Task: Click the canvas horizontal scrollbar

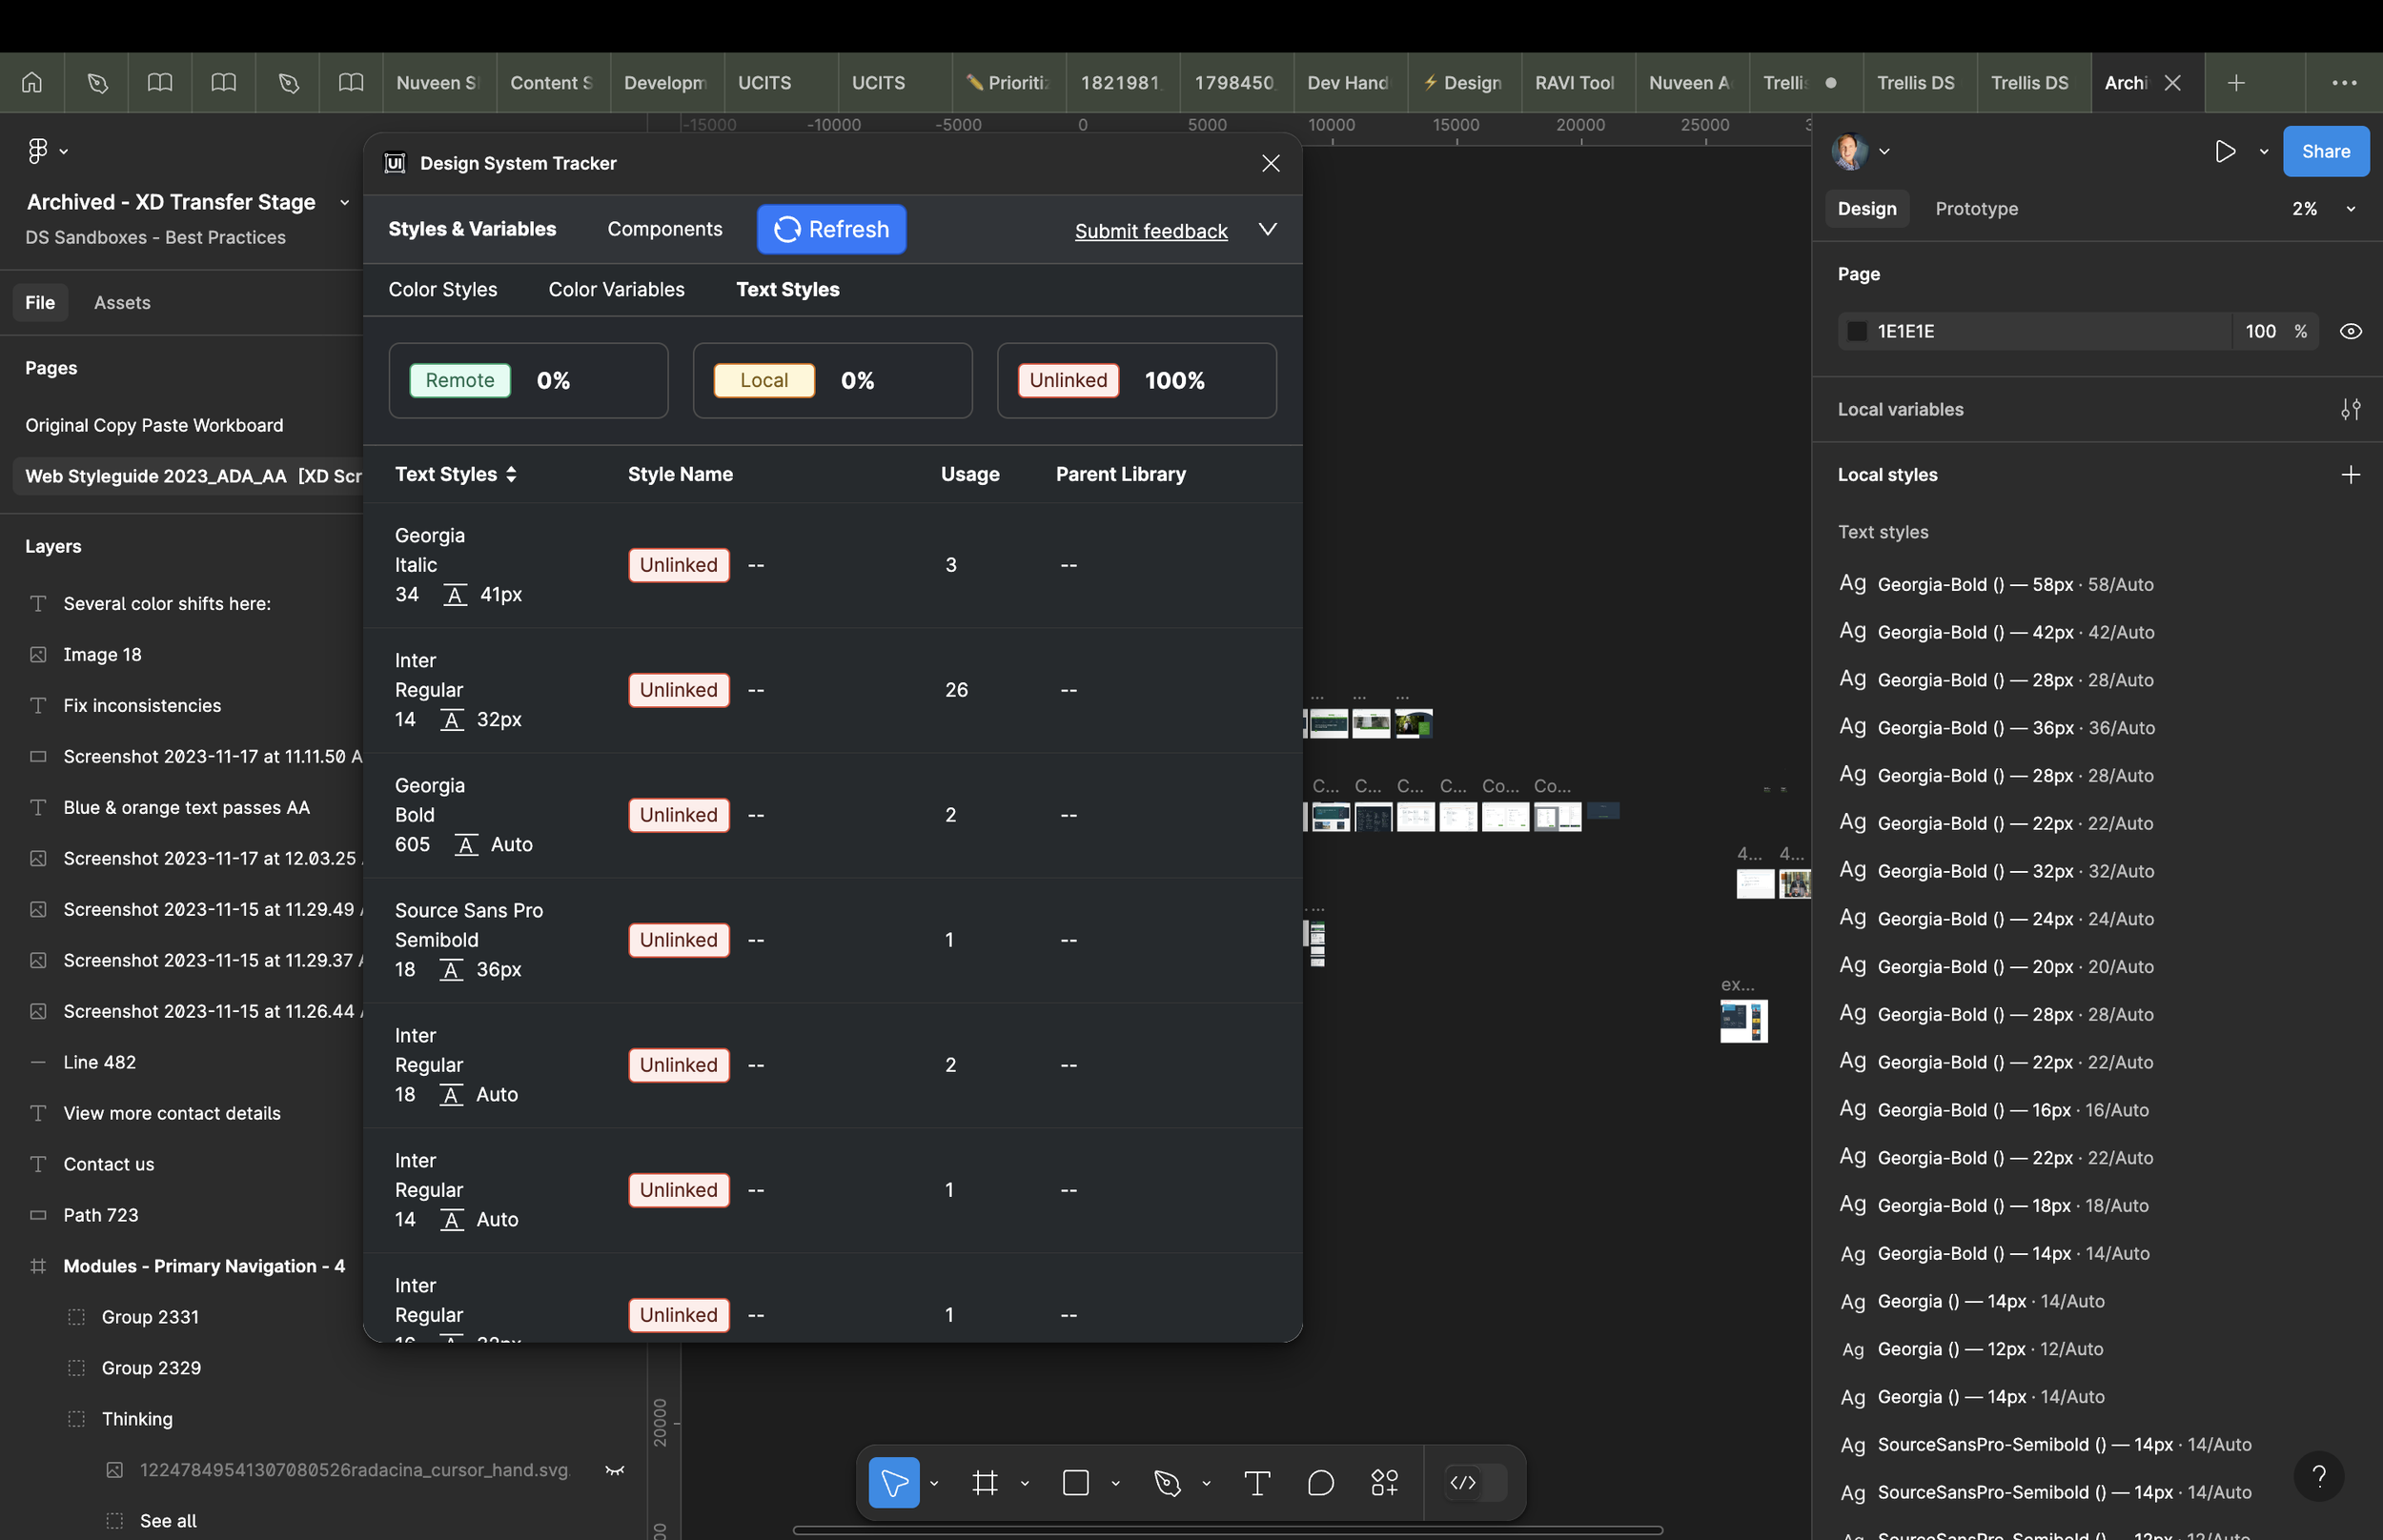Action: coord(1228,1529)
